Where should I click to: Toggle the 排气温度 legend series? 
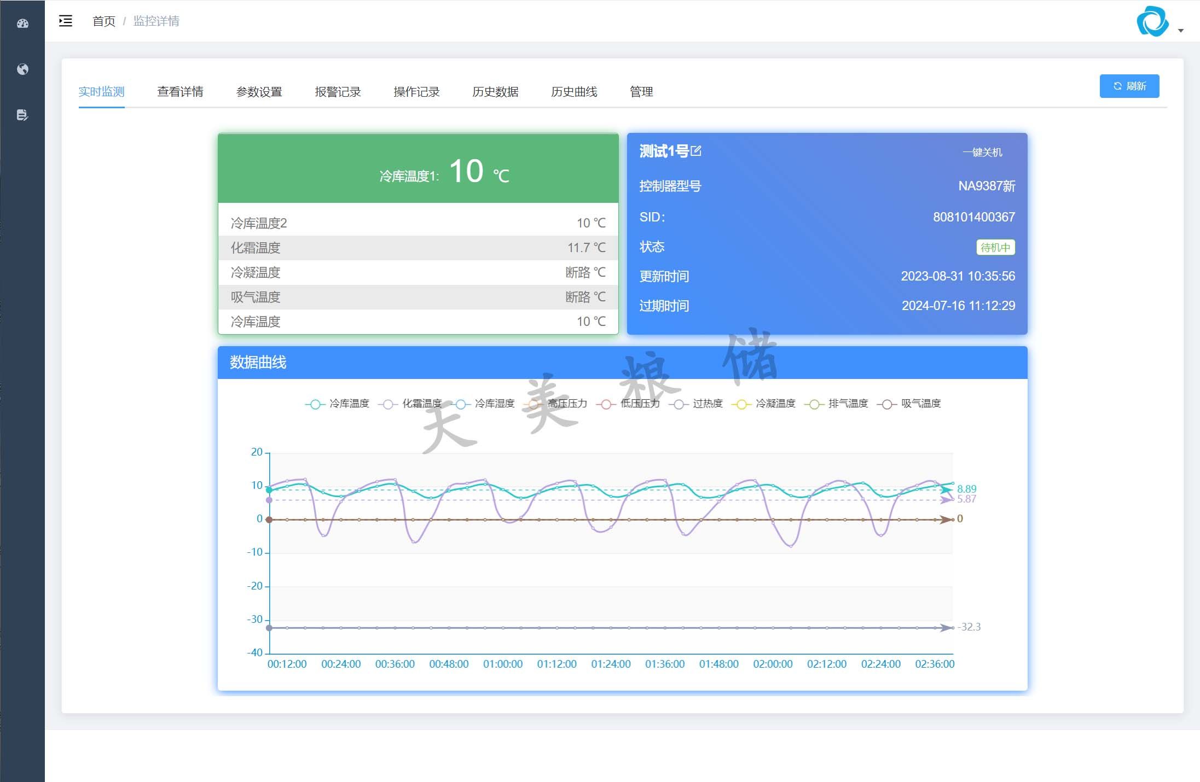point(836,404)
